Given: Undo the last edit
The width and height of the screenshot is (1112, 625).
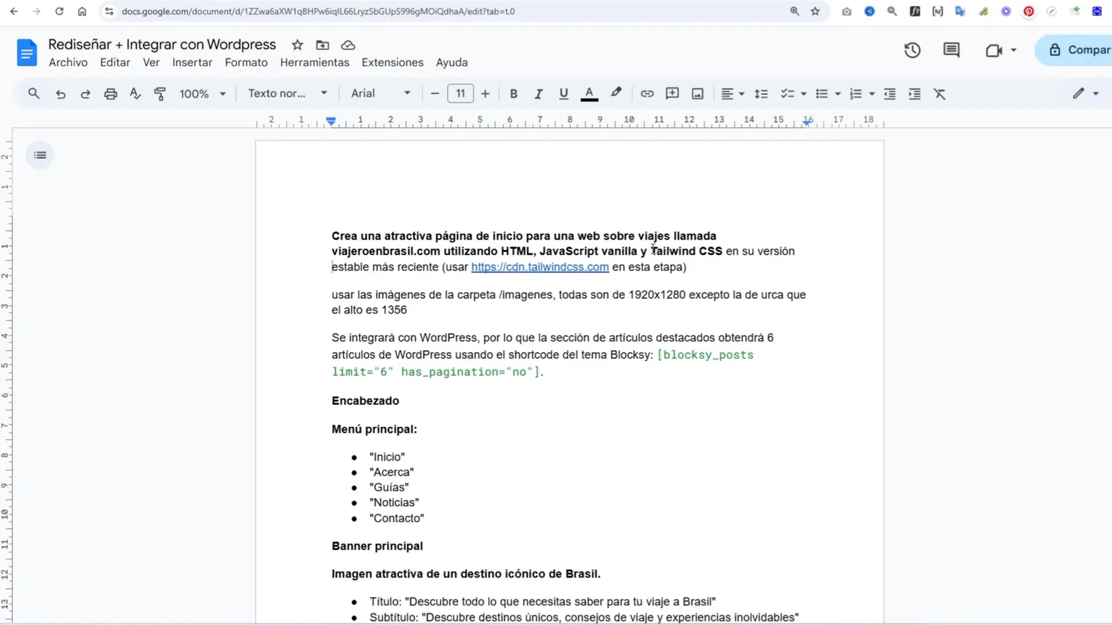Looking at the screenshot, I should [60, 93].
